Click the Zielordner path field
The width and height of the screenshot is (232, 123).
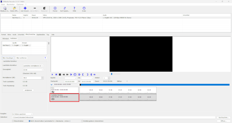tap(114, 117)
